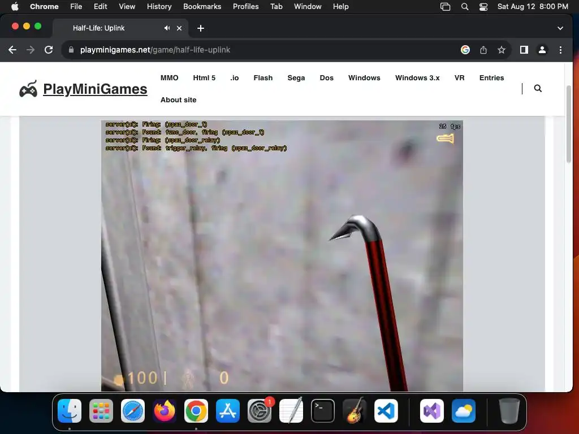This screenshot has height=434, width=579.
Task: Open the Windows 3.x games category
Action: [417, 78]
